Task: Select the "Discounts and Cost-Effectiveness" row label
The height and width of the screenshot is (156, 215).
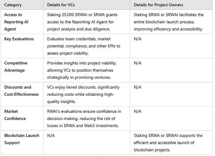Action: [21, 91]
